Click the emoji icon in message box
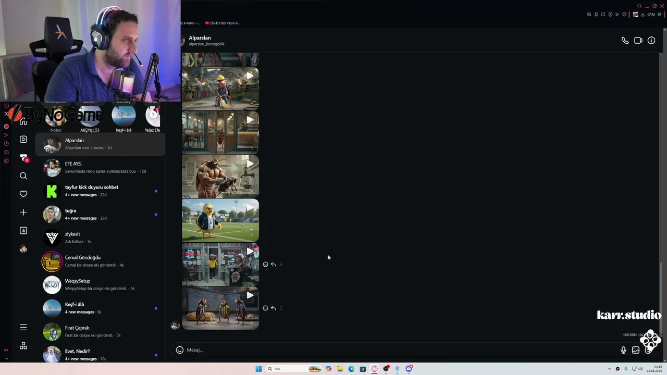Image resolution: width=667 pixels, height=375 pixels. (180, 350)
